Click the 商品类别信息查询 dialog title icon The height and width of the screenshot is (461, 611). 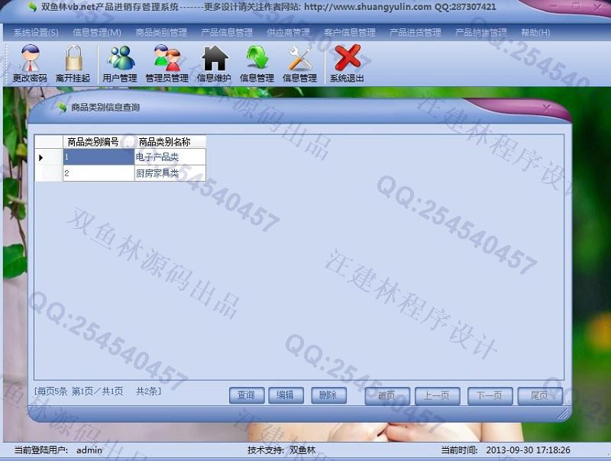[62, 107]
